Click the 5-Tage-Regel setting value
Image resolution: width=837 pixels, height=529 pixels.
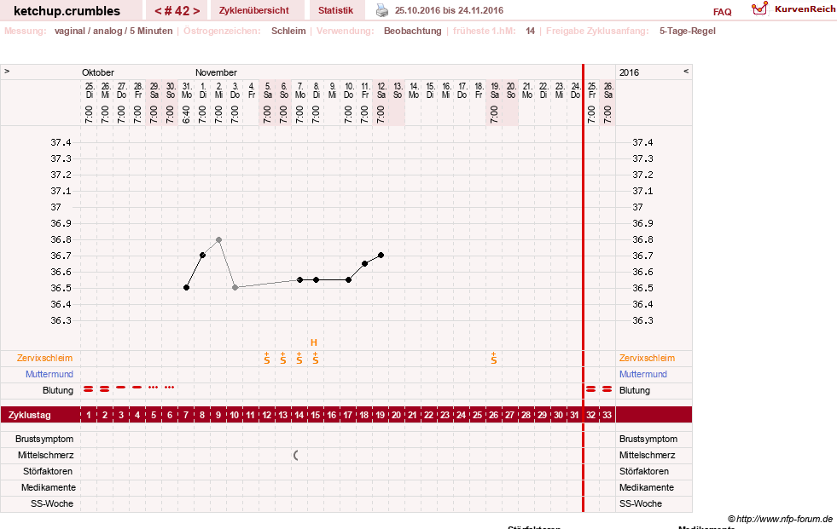click(688, 31)
